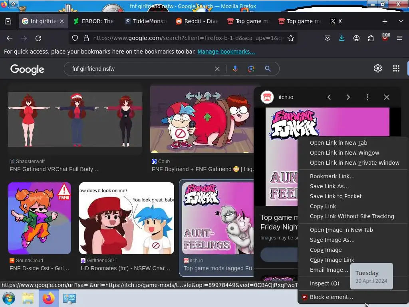Viewport: 409px width, 307px height.
Task: Open the fourth taskbar program icon
Action: 69,298
